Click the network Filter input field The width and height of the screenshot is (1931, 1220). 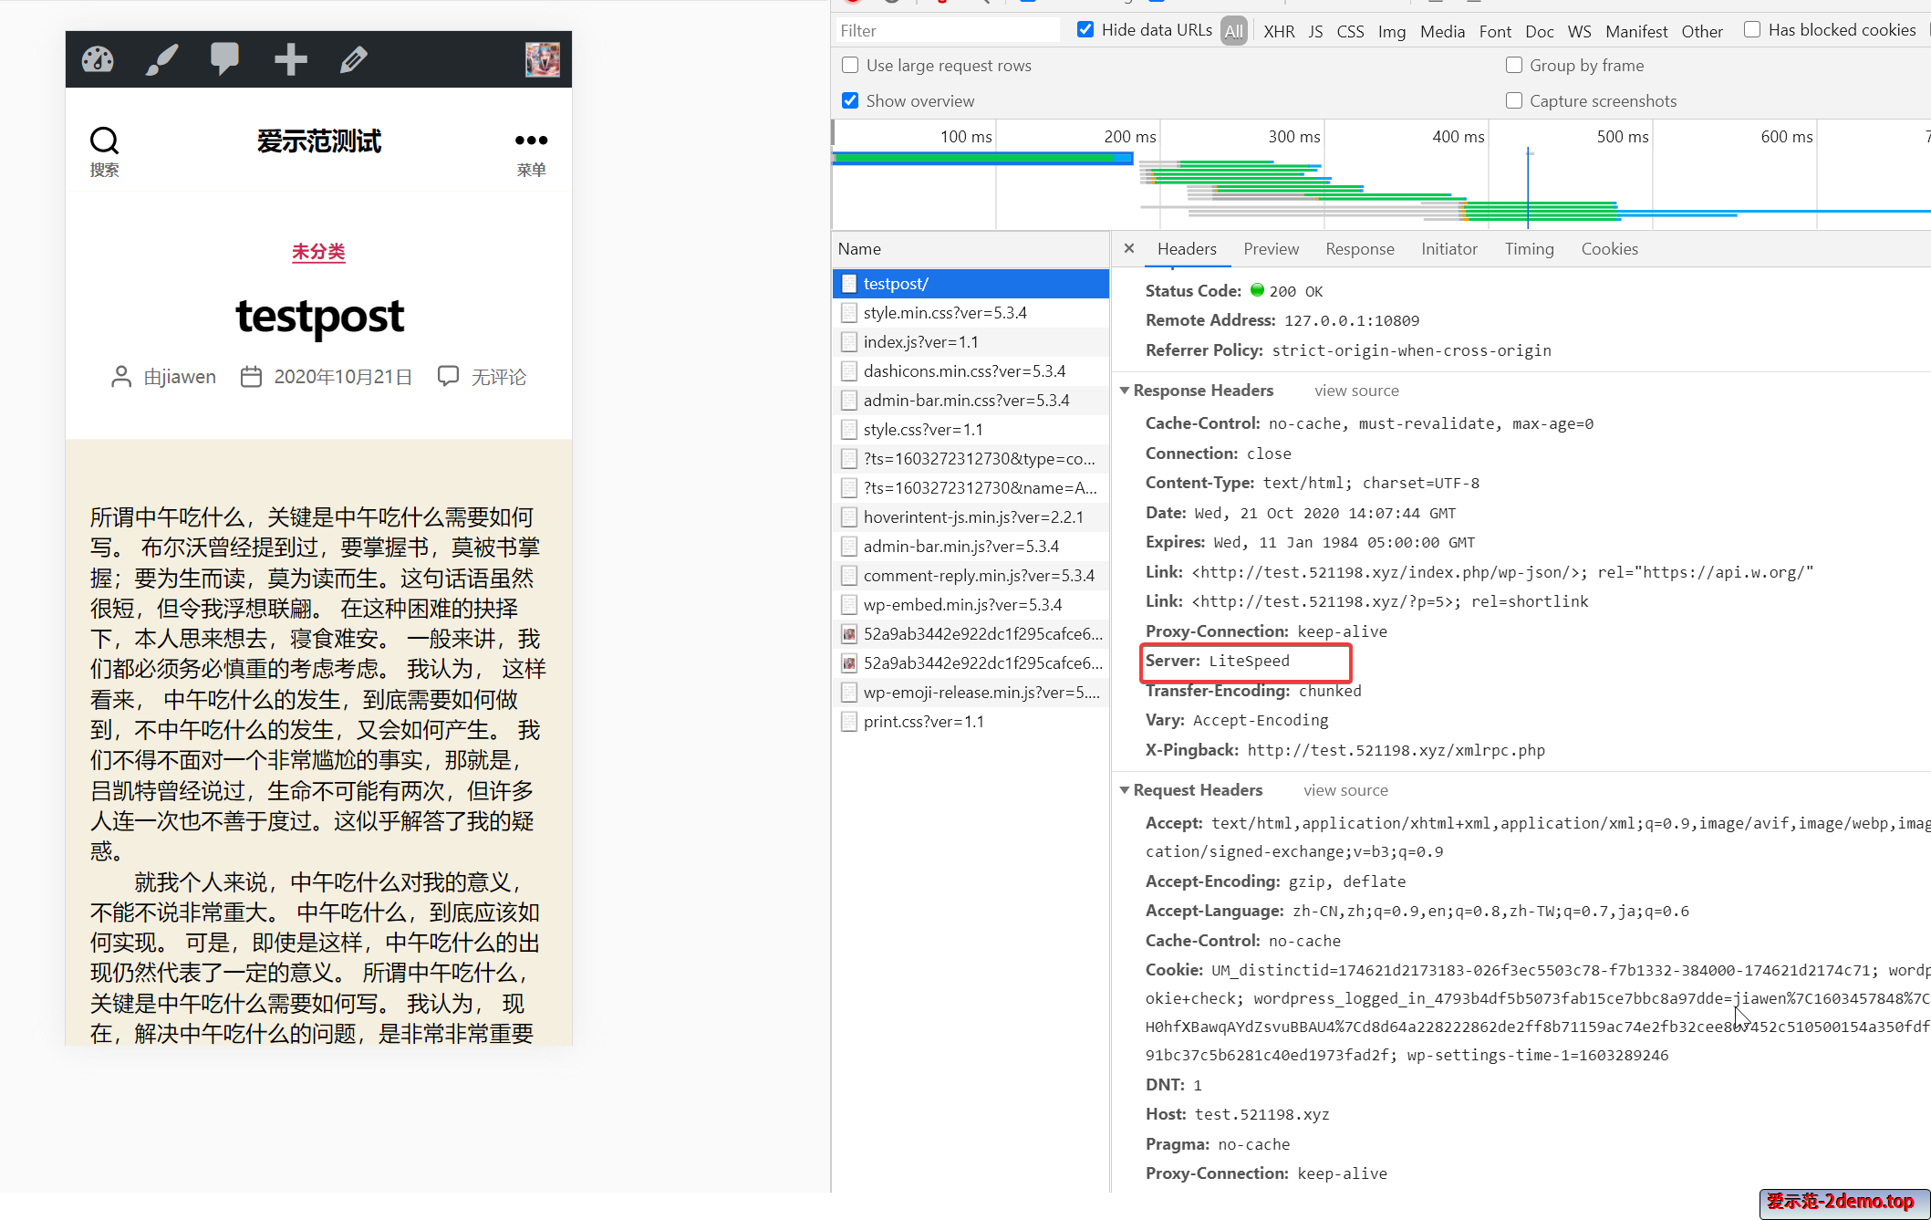(x=947, y=30)
